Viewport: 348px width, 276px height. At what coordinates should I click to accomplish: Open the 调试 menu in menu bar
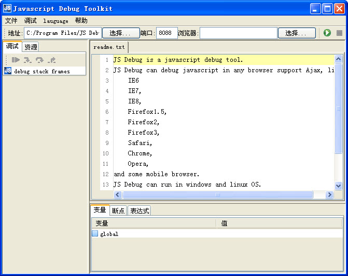[31, 21]
